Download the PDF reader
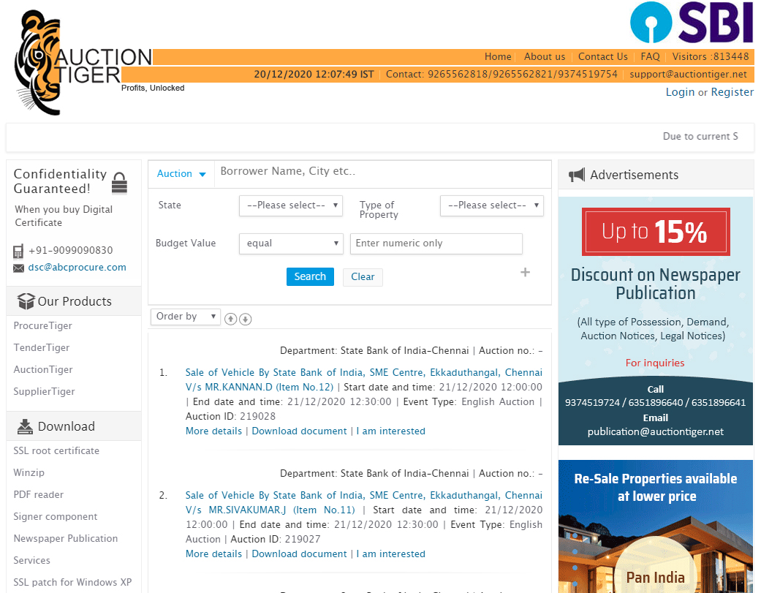This screenshot has width=761, height=593. click(x=38, y=494)
